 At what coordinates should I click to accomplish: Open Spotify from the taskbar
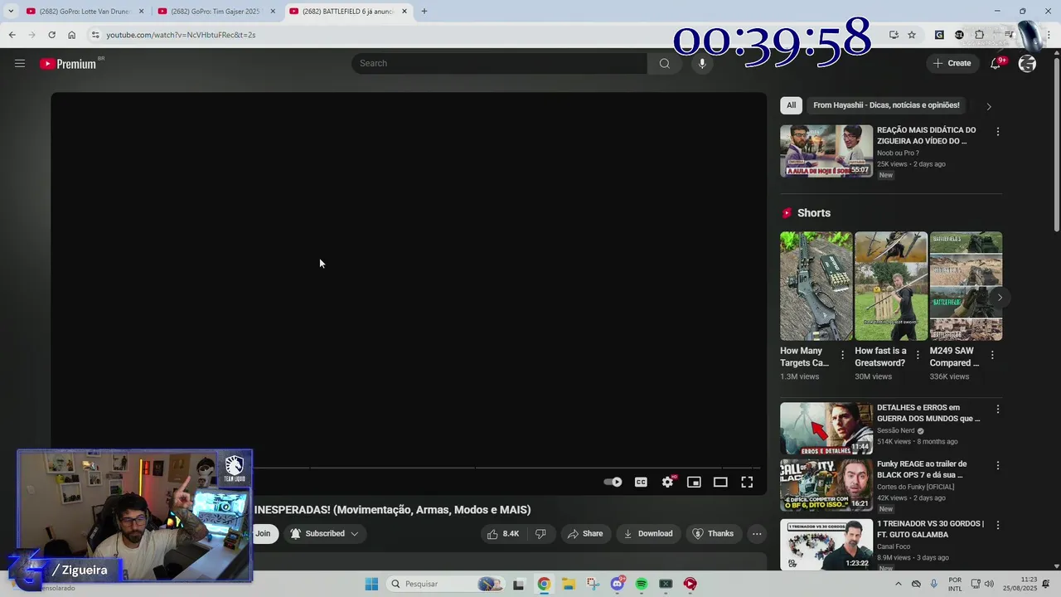[x=642, y=584]
